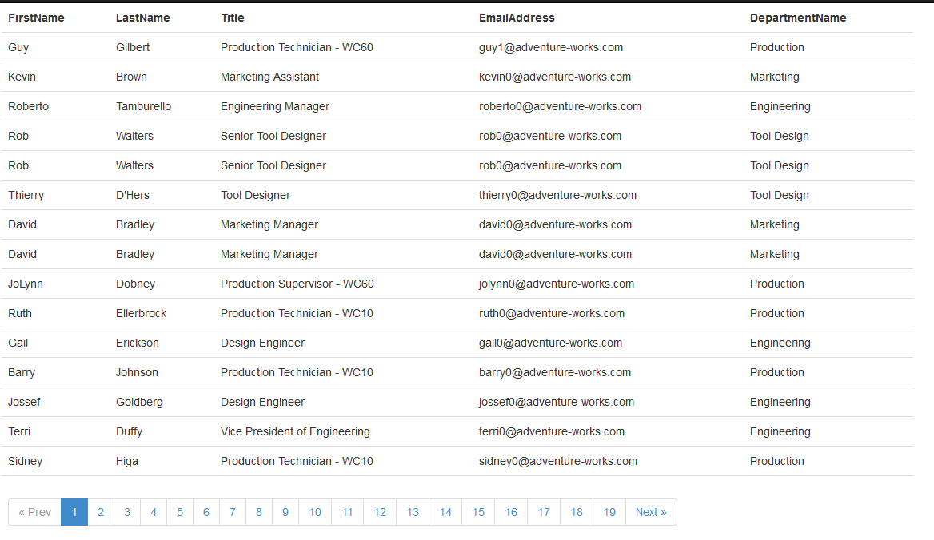
Task: Open page 5 of results
Action: [180, 512]
